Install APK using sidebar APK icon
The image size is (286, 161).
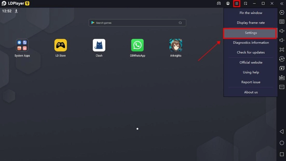[x=282, y=77]
